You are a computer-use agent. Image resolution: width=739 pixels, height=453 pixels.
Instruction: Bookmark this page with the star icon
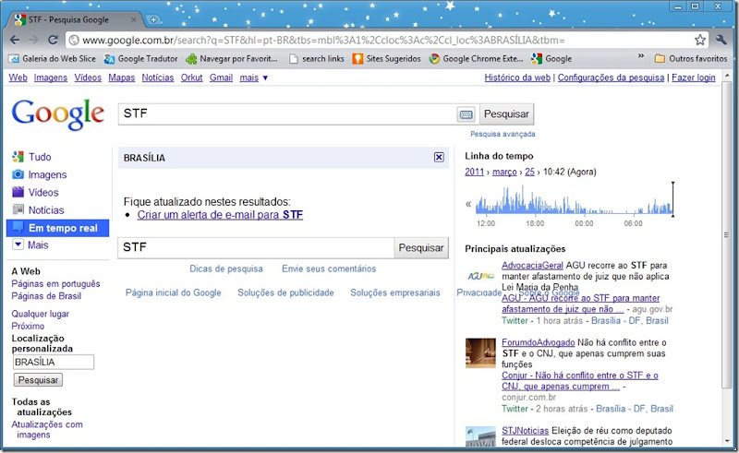(700, 40)
